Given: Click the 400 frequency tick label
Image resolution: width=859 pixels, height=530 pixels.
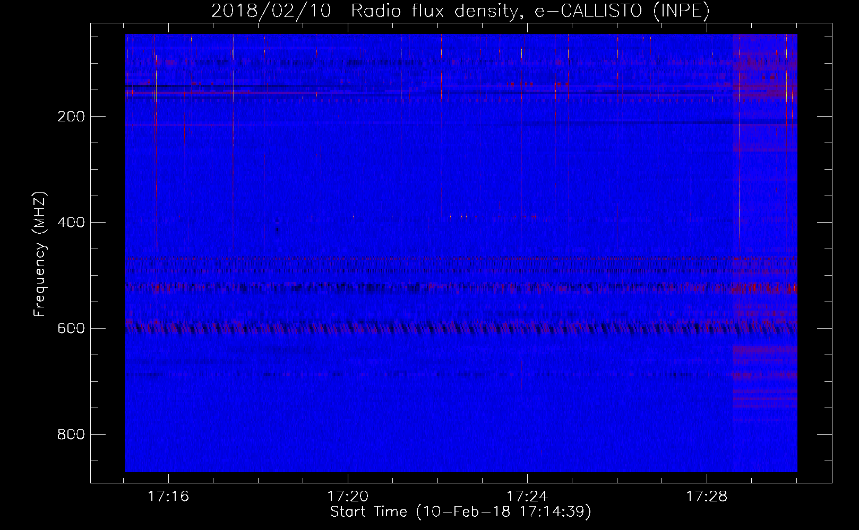Looking at the screenshot, I should coord(71,223).
